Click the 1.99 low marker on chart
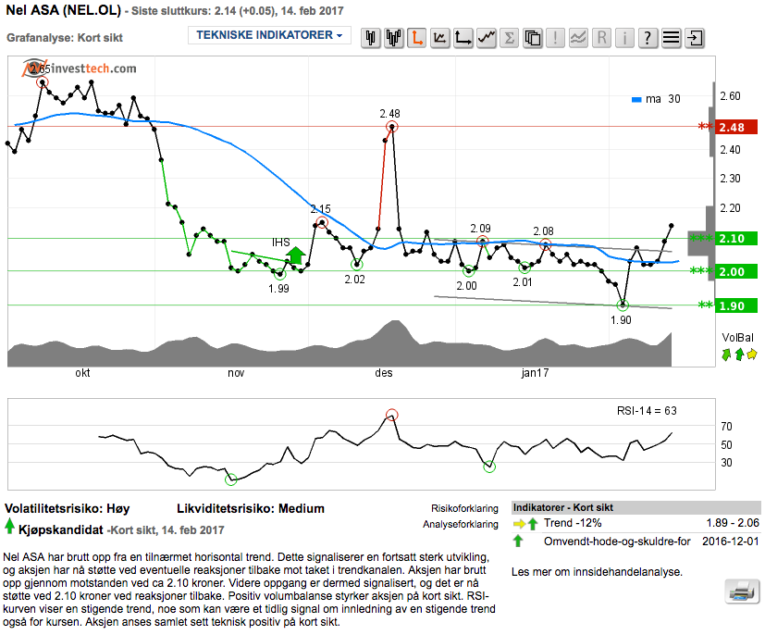765x635 pixels. (x=280, y=274)
